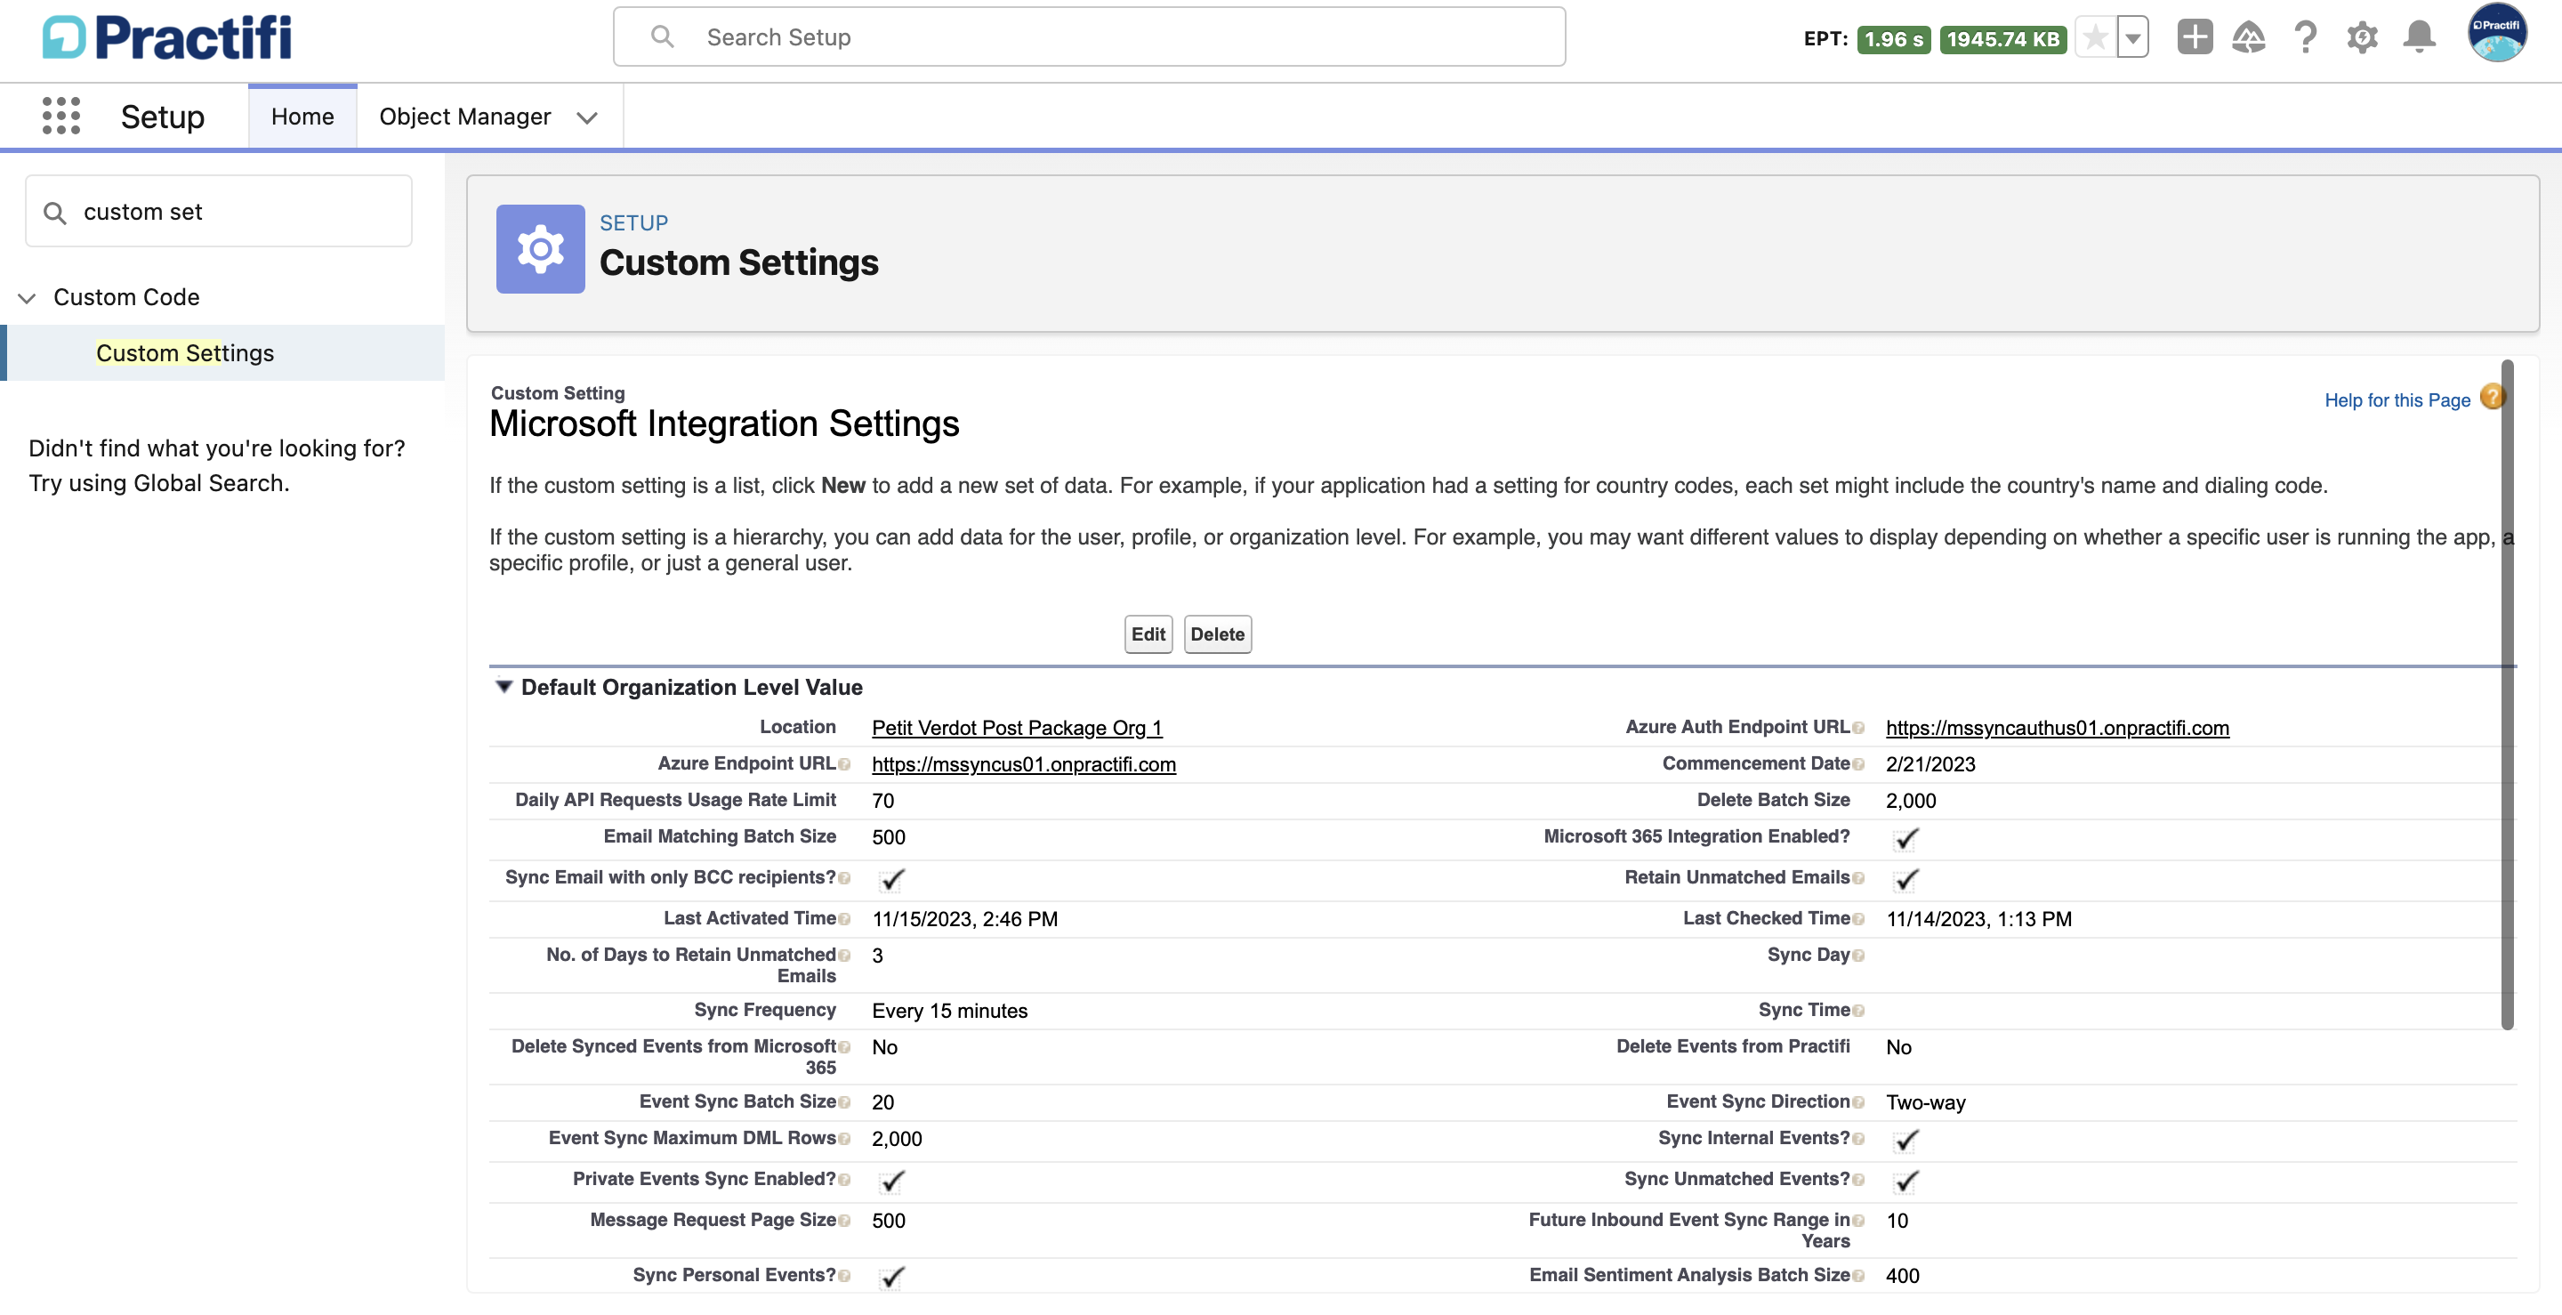
Task: Switch to the Object Manager tab
Action: tap(464, 117)
